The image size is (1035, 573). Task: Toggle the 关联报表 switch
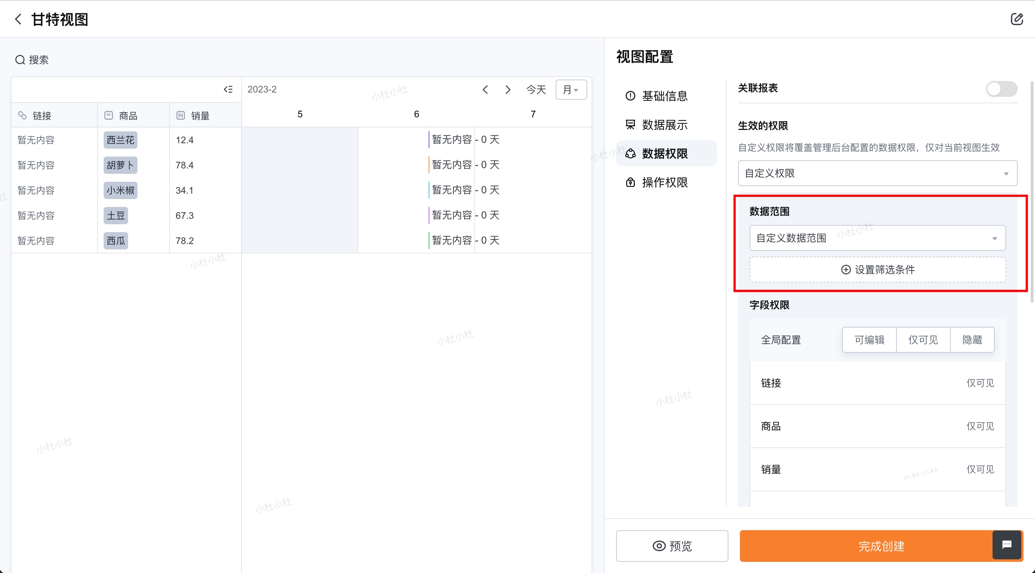1002,89
